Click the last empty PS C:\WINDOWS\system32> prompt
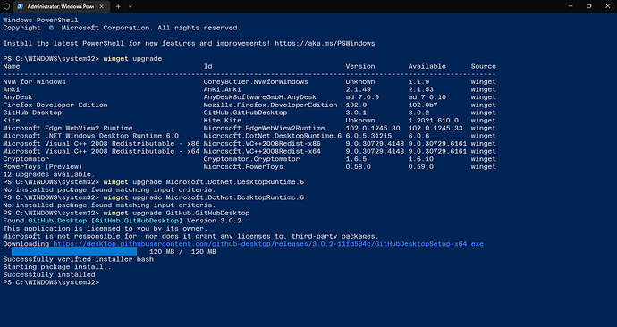The image size is (617, 327). point(51,282)
